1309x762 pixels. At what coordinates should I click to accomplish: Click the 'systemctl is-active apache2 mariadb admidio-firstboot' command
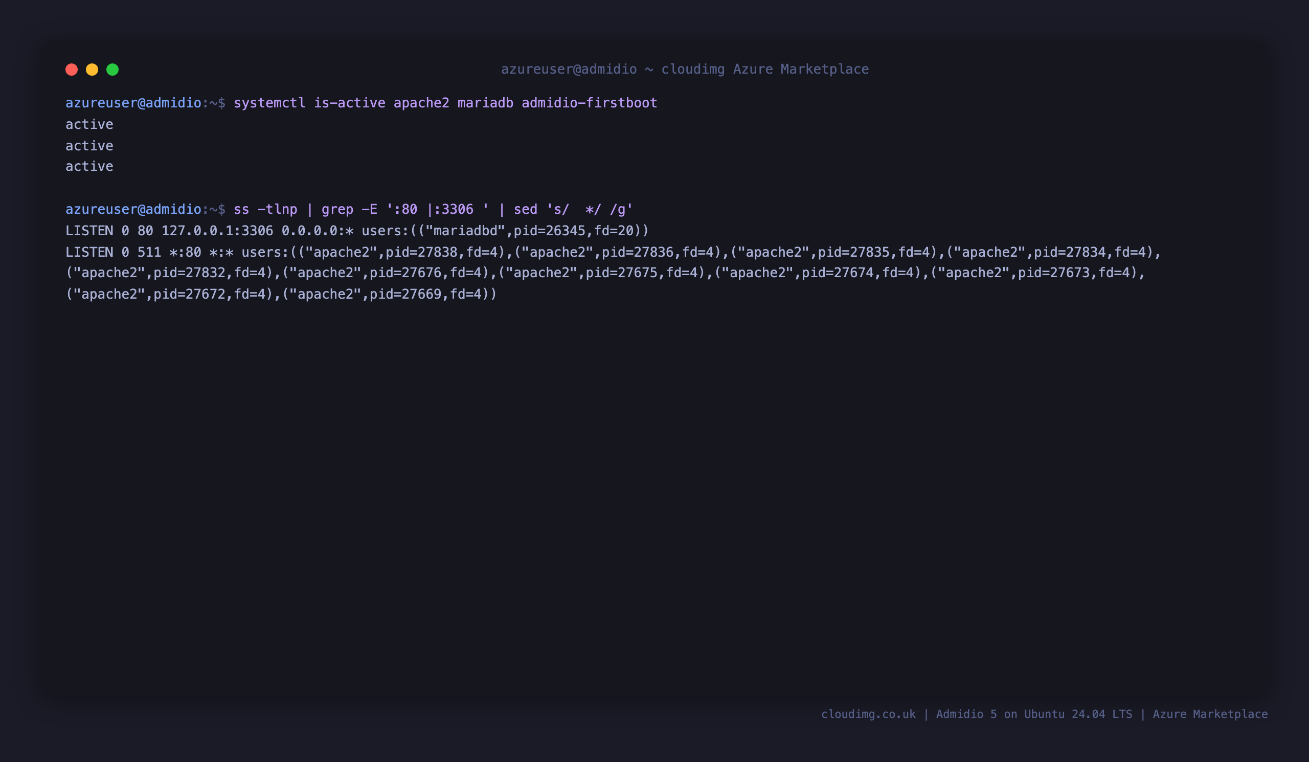click(x=445, y=103)
